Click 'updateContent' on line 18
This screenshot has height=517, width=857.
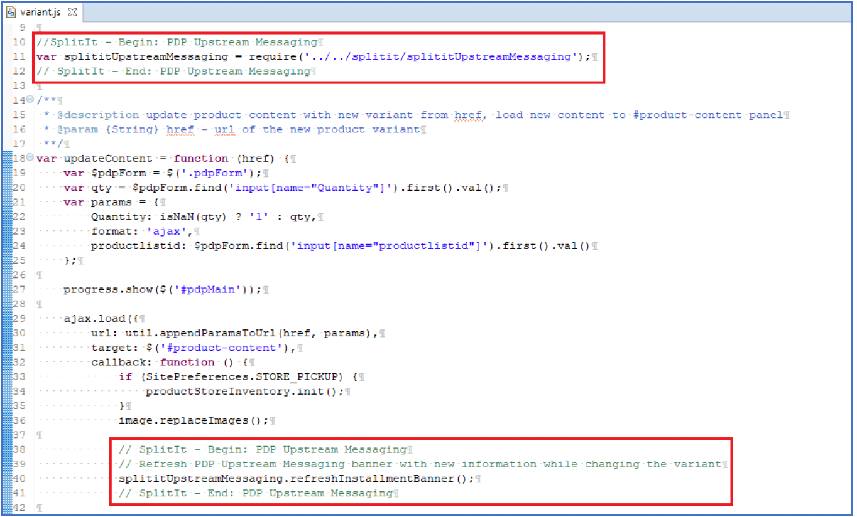108,158
